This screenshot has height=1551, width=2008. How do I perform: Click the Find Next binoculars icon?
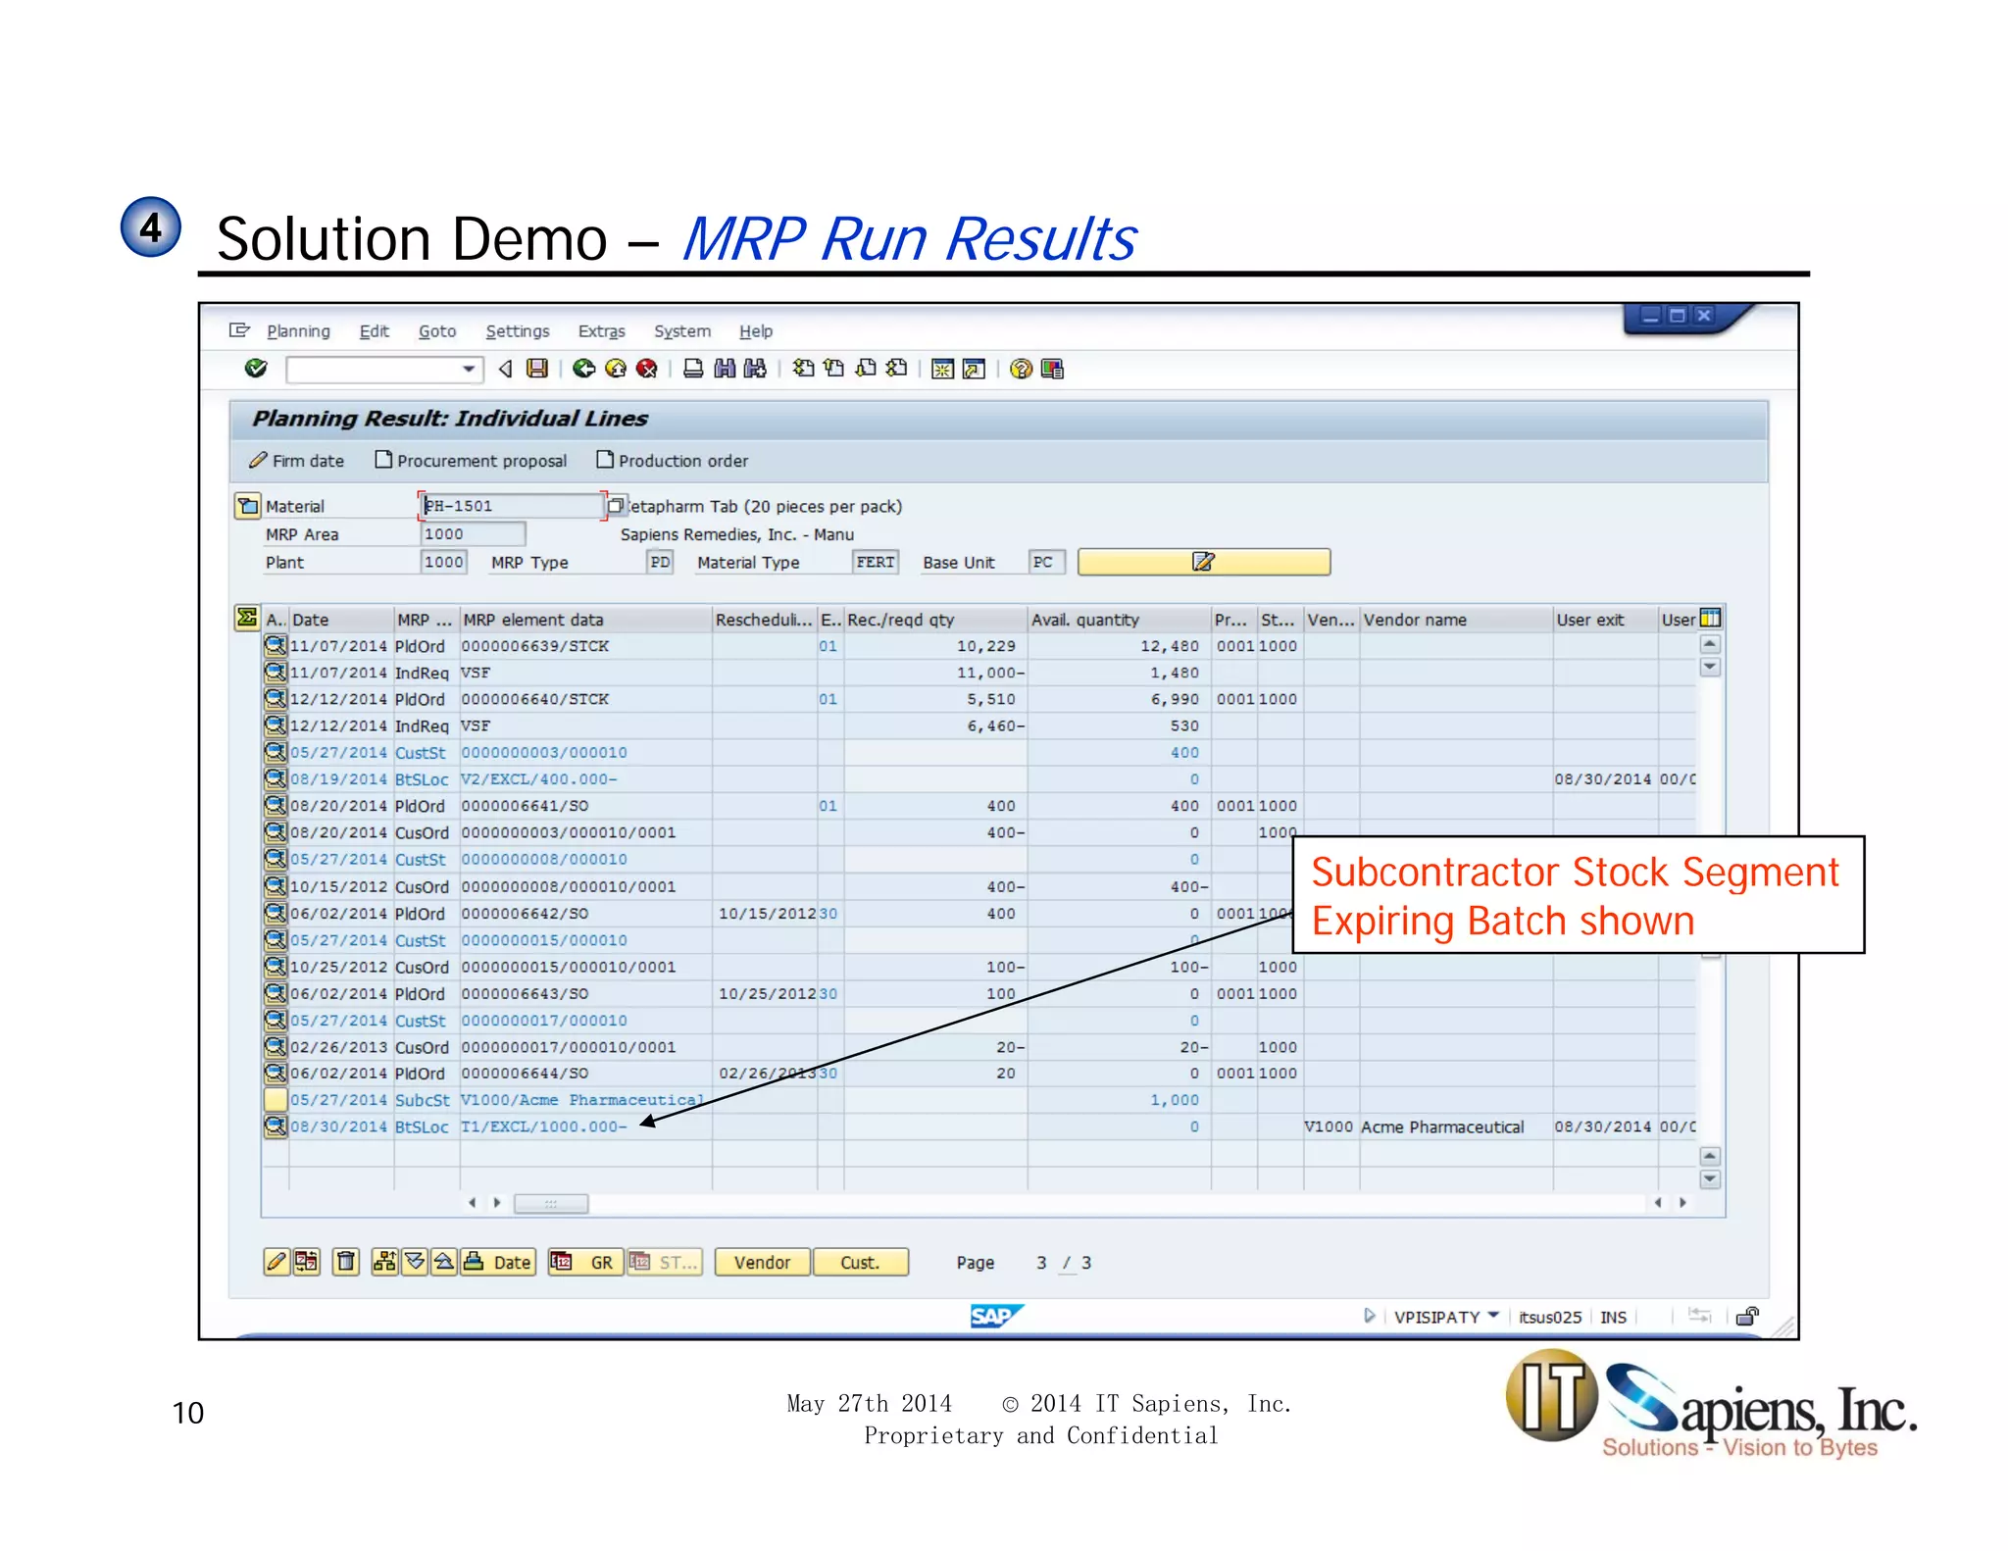point(755,369)
